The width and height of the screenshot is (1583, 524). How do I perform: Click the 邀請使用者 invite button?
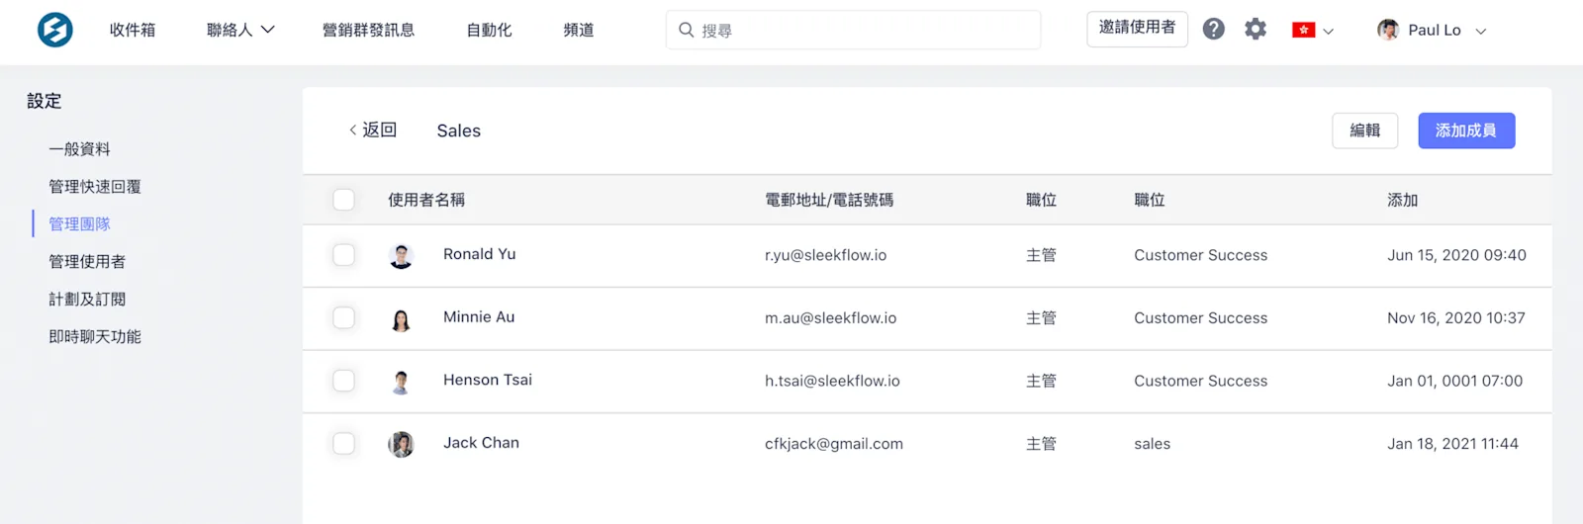[x=1137, y=29]
